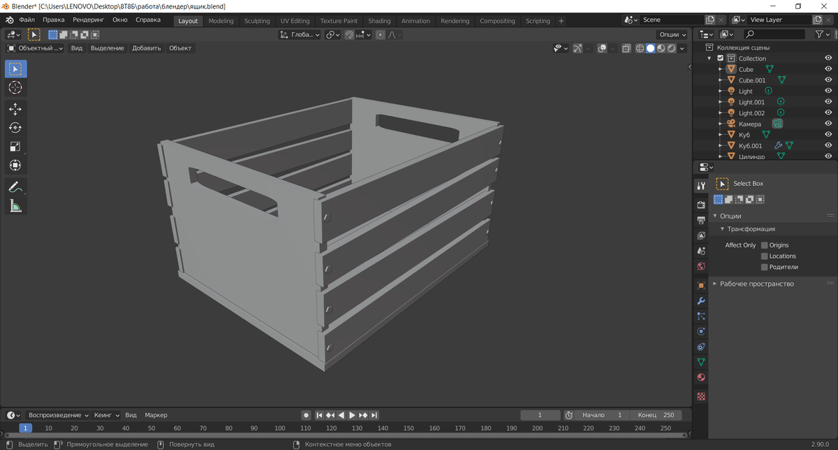The height and width of the screenshot is (450, 838).
Task: Open World properties globe tab
Action: (x=701, y=266)
